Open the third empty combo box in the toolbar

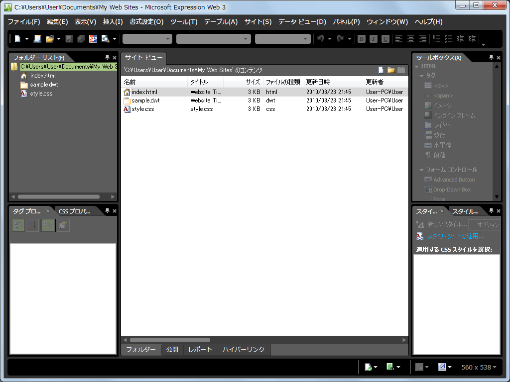click(x=283, y=39)
